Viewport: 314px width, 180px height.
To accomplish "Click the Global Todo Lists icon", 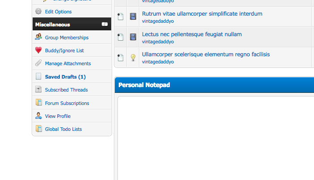I will [x=38, y=129].
